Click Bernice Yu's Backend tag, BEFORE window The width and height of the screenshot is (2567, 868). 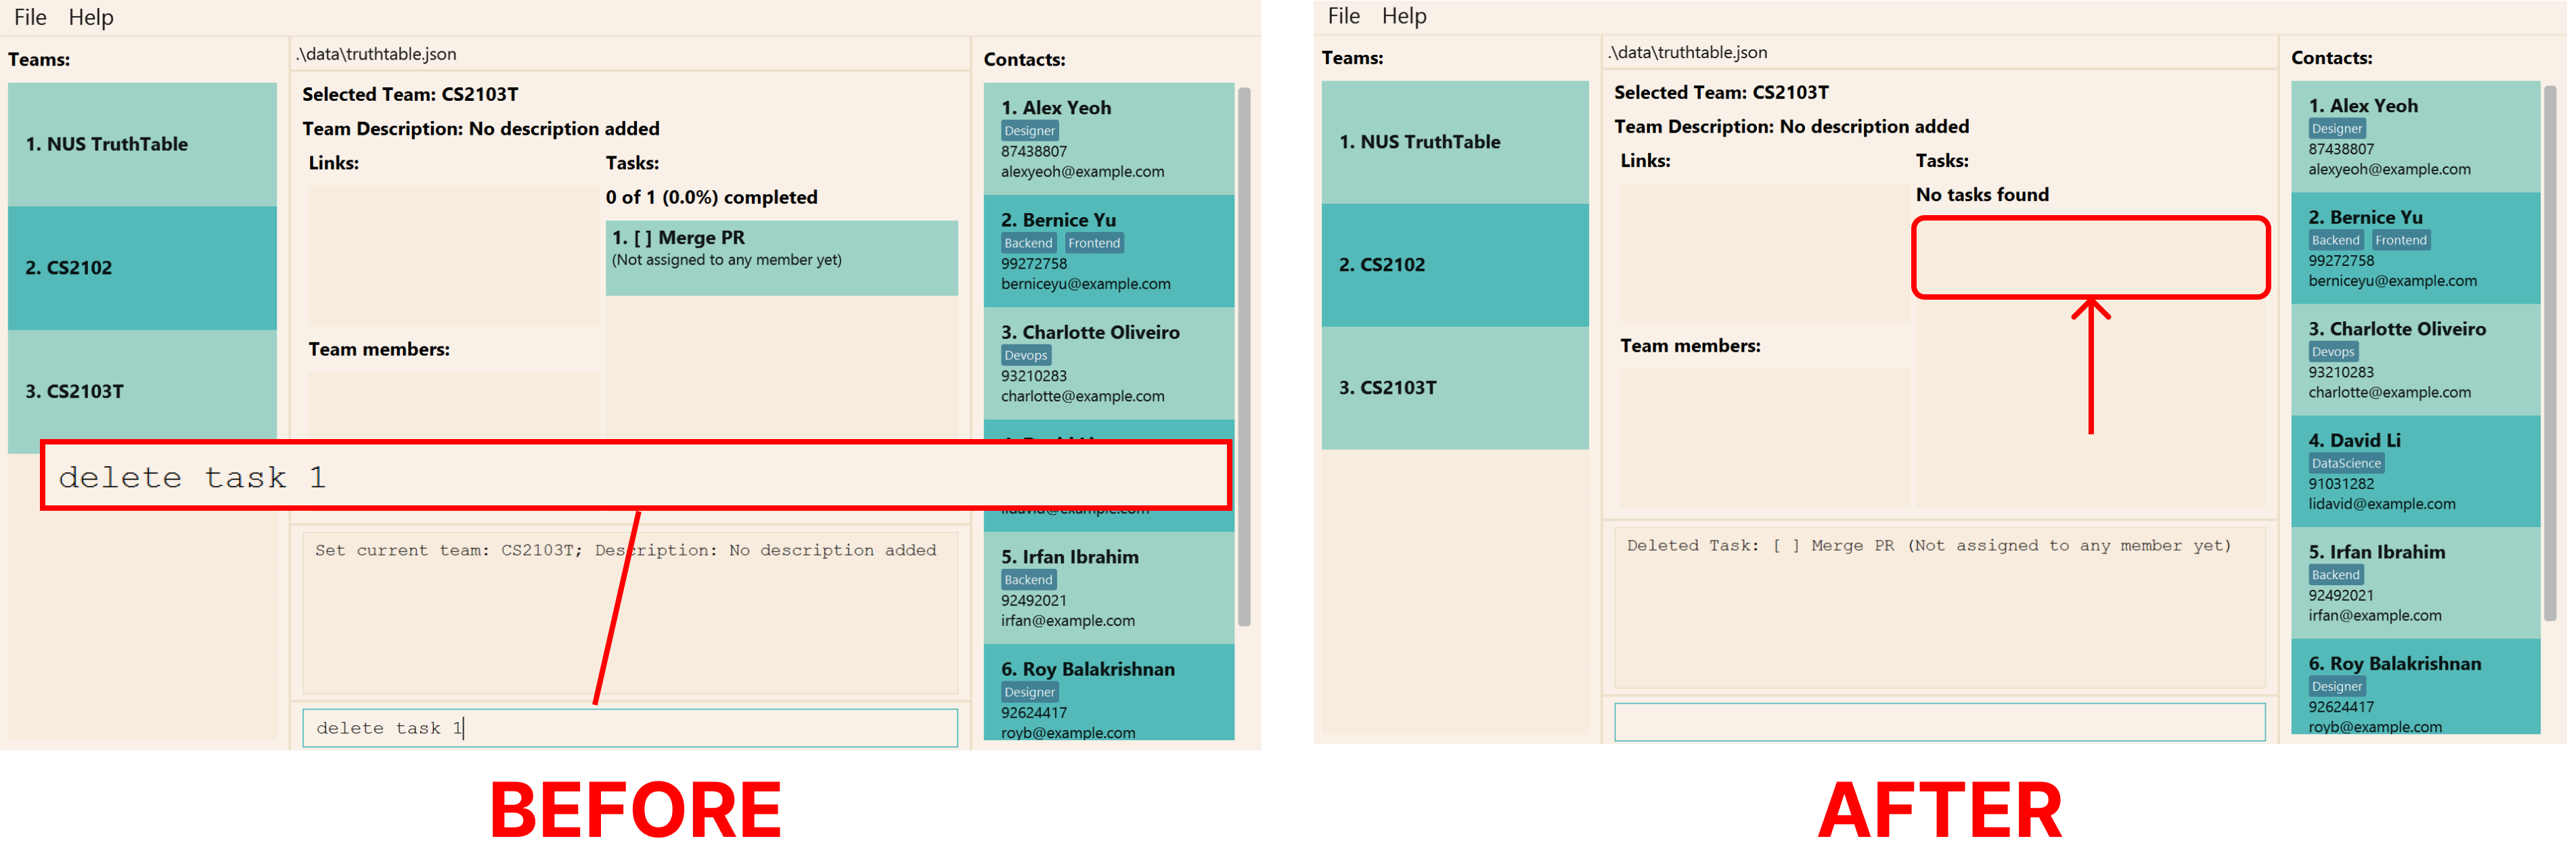coord(1029,243)
